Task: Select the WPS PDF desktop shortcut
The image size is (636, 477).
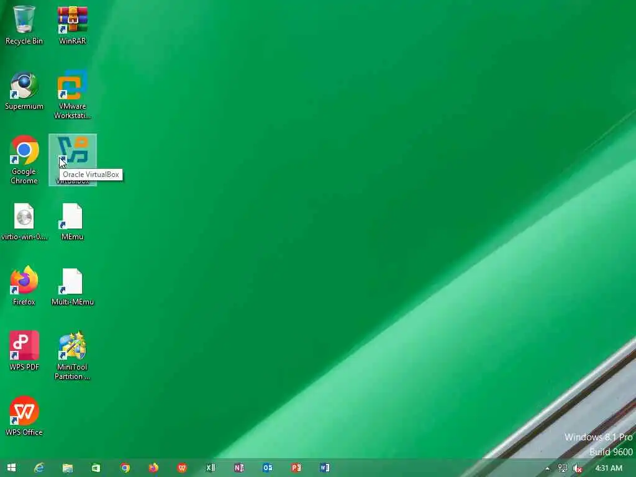Action: click(x=24, y=350)
